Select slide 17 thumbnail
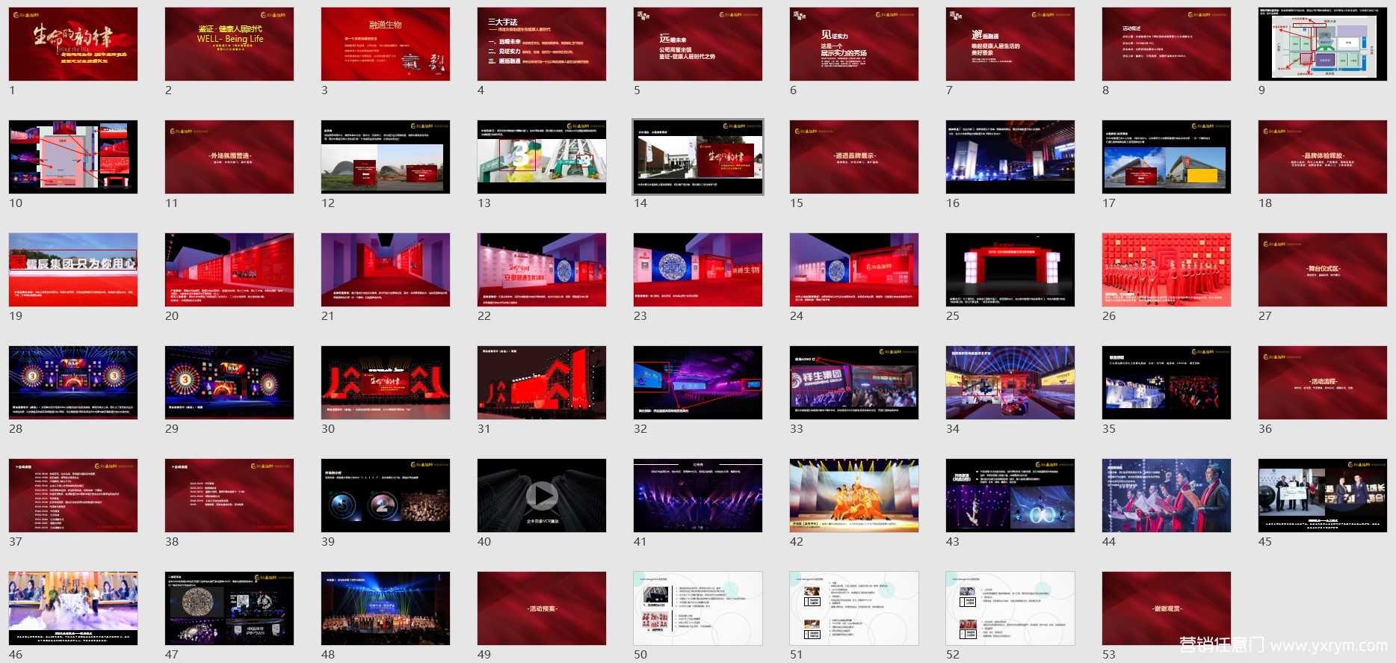 point(1167,157)
